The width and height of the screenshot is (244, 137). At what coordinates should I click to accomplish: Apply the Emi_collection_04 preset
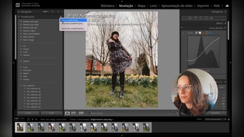pos(34,98)
